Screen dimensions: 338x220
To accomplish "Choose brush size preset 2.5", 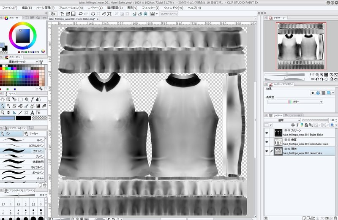I will (33, 203).
